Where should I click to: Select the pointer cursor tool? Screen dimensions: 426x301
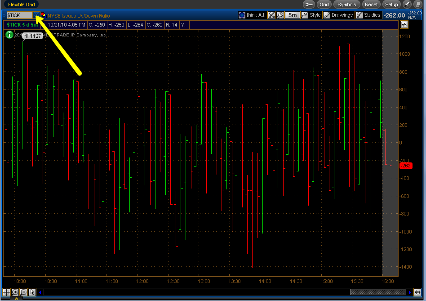32,292
